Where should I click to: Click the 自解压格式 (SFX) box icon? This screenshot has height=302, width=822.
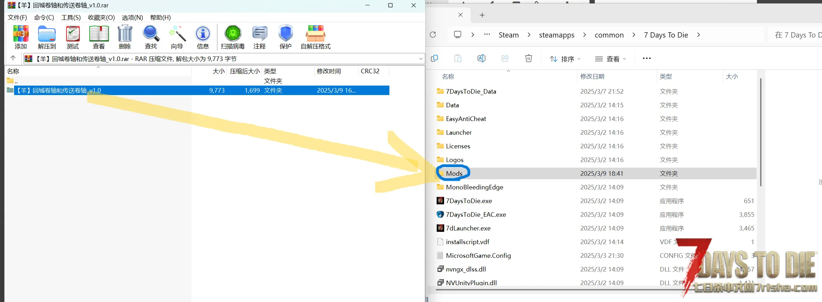(316, 37)
